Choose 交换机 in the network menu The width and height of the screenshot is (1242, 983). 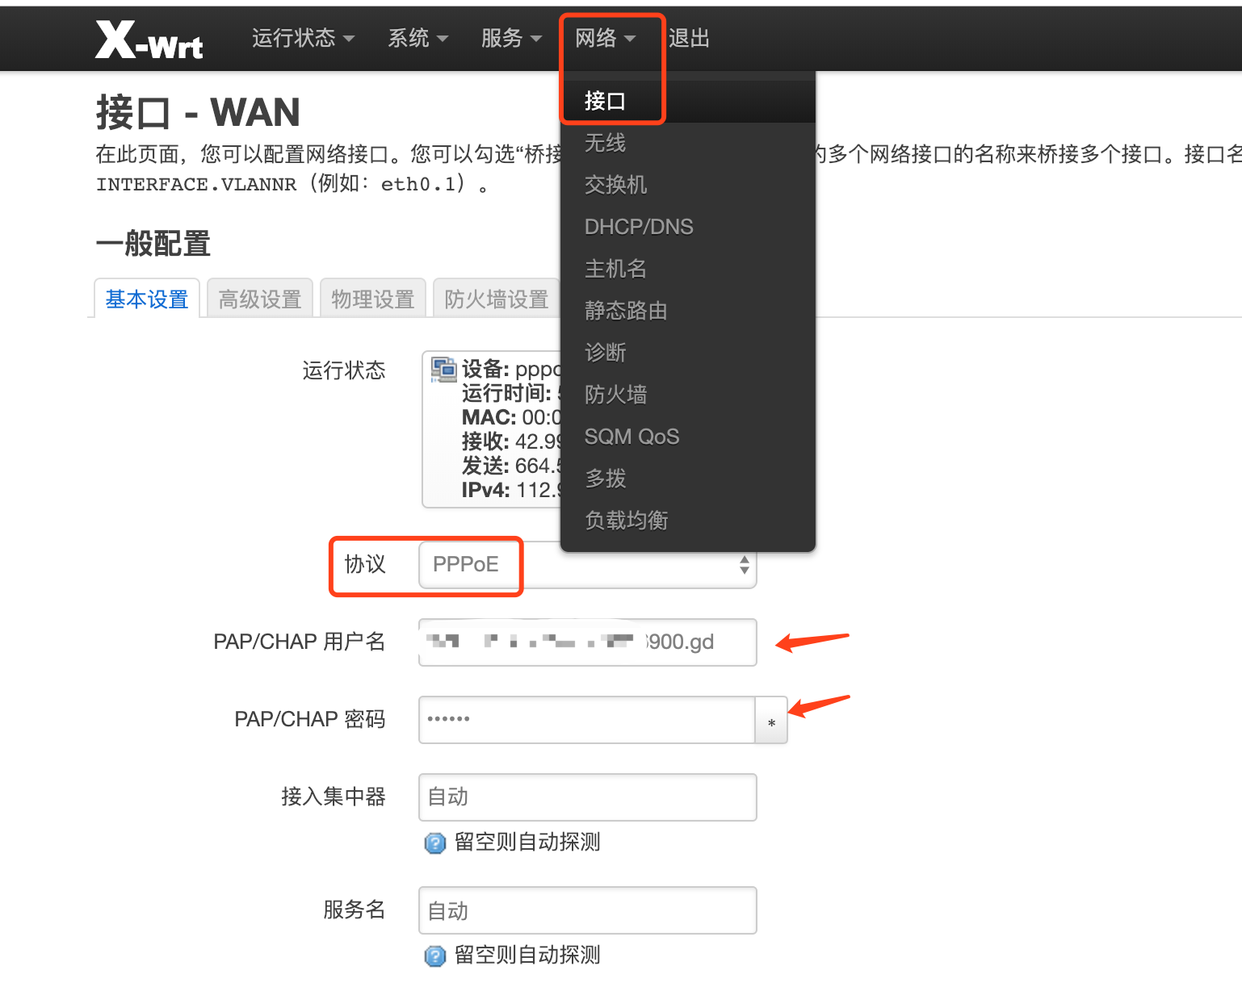click(x=615, y=185)
